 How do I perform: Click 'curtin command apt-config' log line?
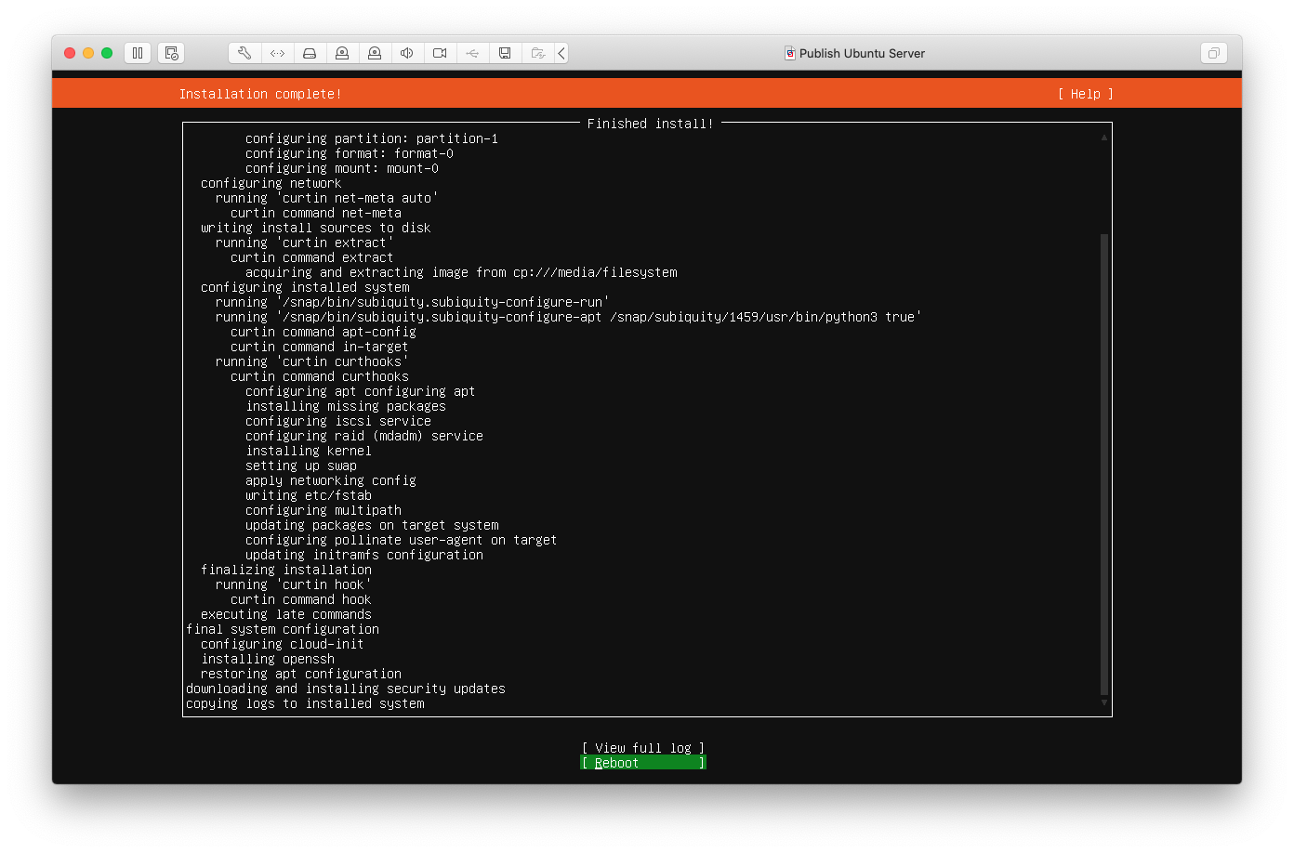point(323,332)
